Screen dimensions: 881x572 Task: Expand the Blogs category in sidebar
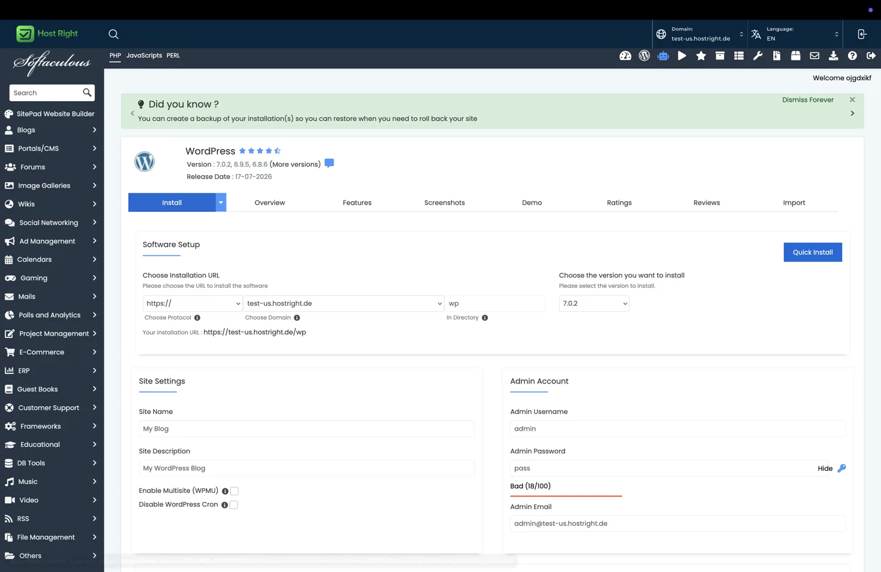pos(51,130)
